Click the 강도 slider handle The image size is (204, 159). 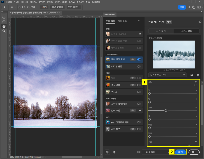pos(196,85)
